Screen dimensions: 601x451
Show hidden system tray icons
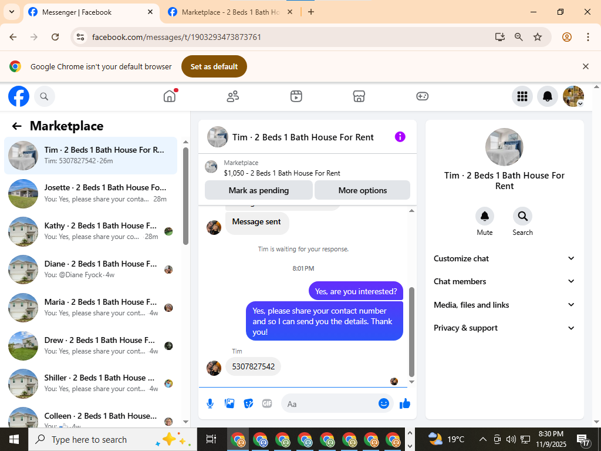click(x=483, y=439)
